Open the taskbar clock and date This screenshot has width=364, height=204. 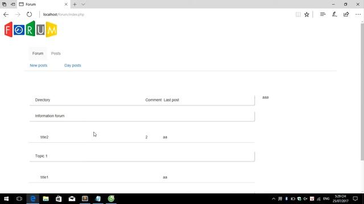pos(340,199)
